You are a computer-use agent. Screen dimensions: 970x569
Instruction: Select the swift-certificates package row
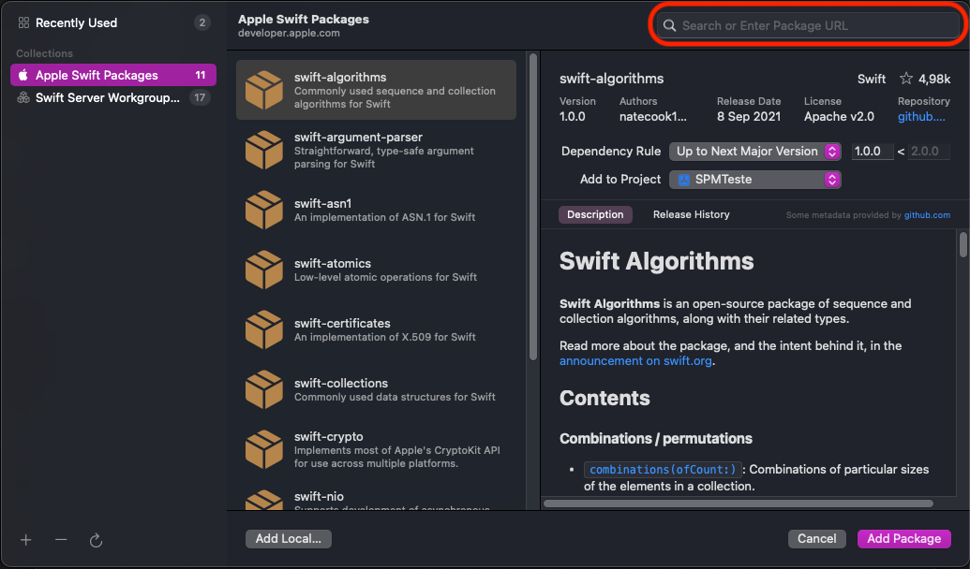click(x=376, y=330)
